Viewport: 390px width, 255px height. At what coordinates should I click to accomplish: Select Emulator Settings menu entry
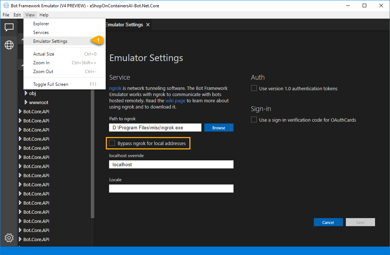tap(65, 41)
